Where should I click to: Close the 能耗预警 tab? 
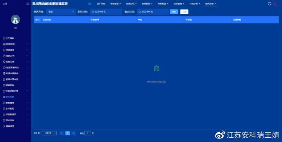point(215,4)
